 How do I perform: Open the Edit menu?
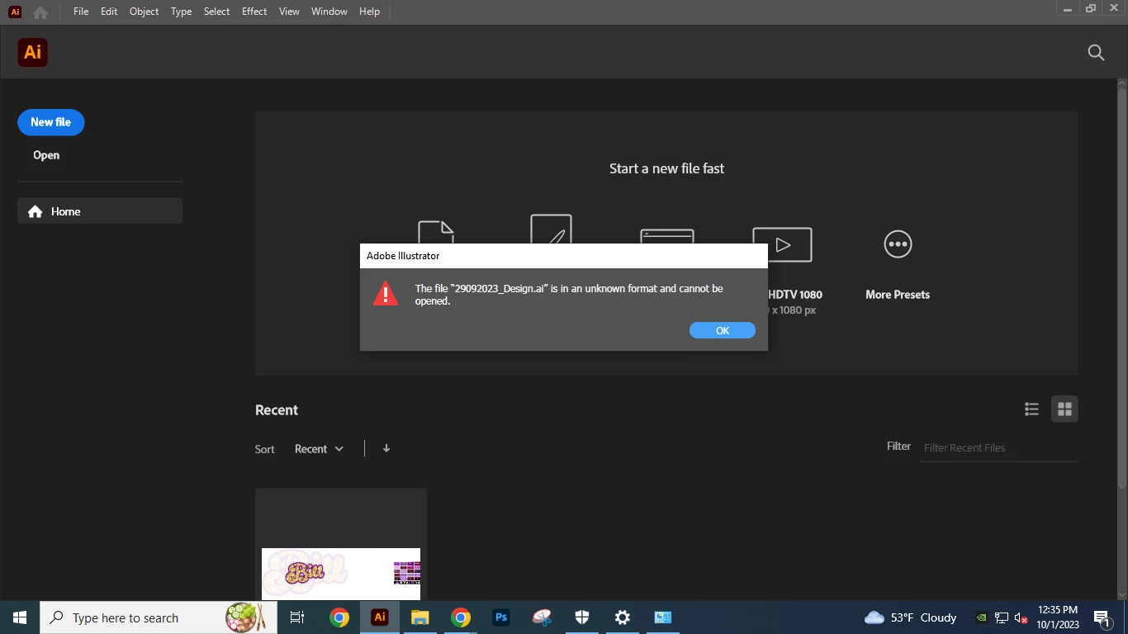[x=109, y=12]
